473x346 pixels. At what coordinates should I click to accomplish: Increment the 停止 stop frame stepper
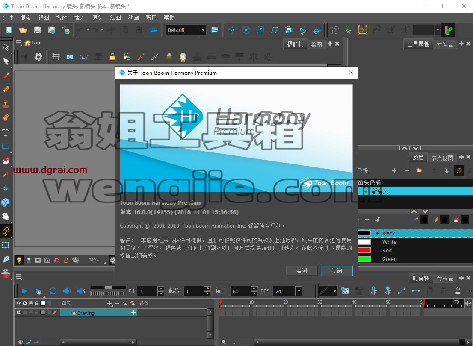coord(254,288)
